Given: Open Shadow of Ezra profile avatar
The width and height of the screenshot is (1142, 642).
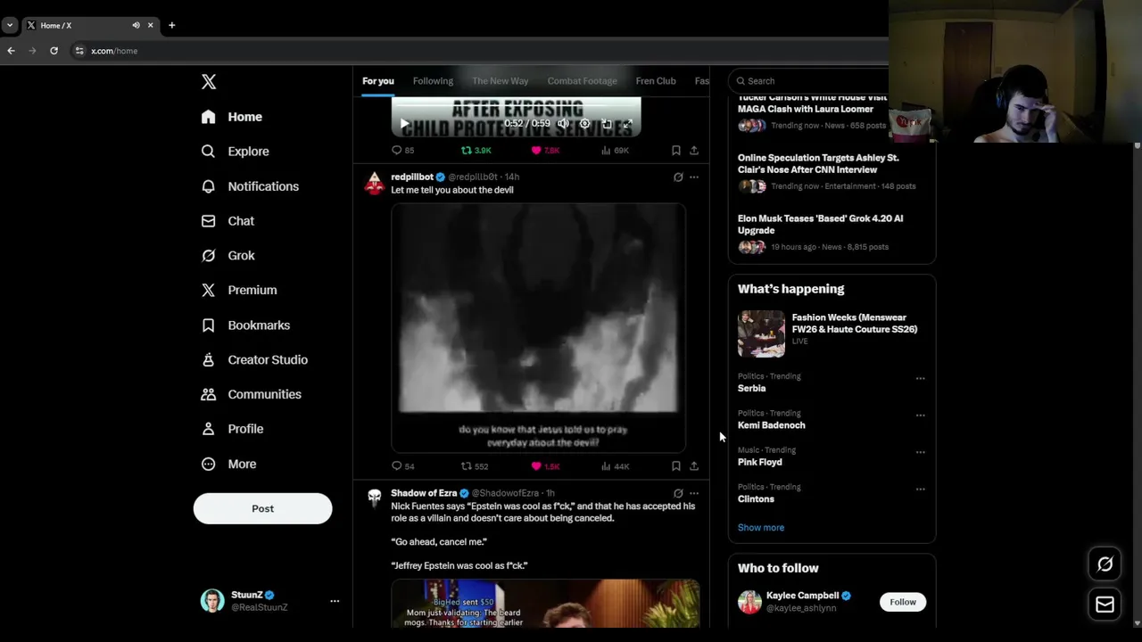Looking at the screenshot, I should (x=375, y=498).
